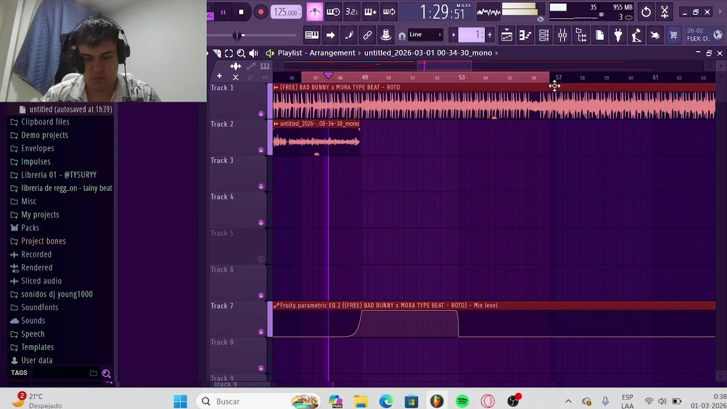Screen dimensions: 727x409
Task: Open the oscilloscope waveform display
Action: 488,11
